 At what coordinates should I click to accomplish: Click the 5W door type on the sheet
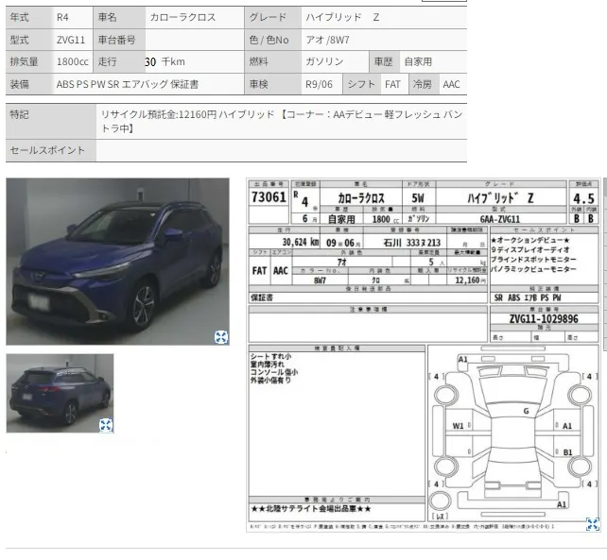click(x=418, y=198)
